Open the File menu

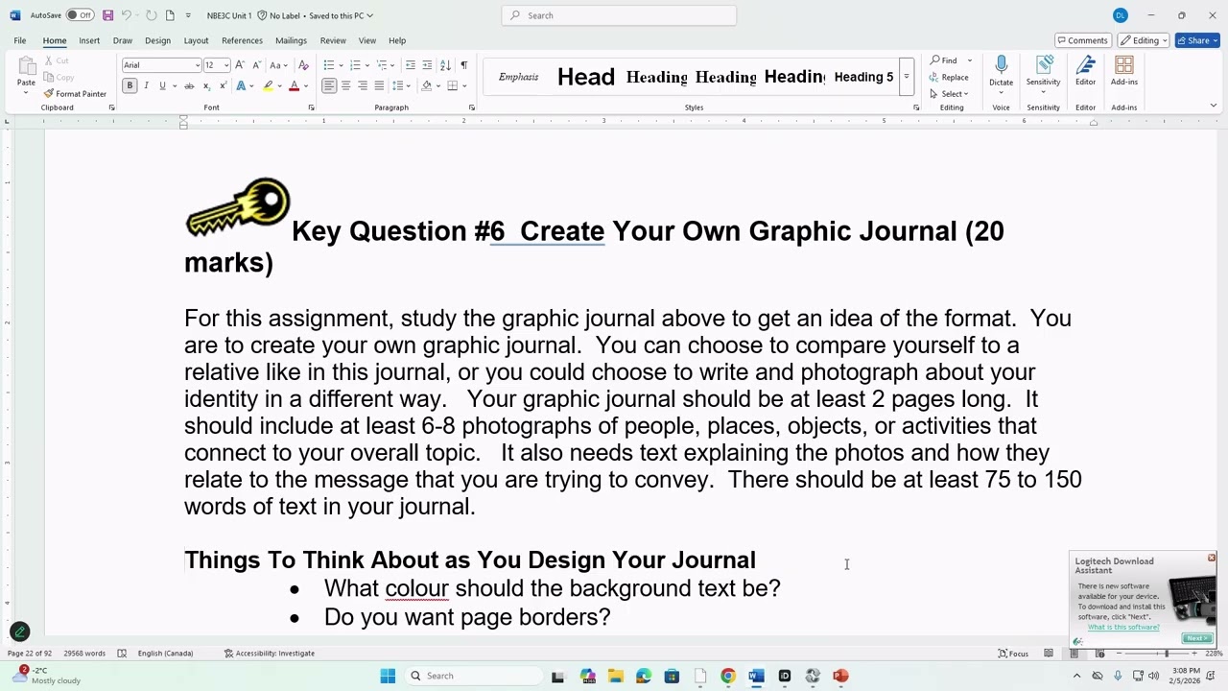(x=19, y=40)
